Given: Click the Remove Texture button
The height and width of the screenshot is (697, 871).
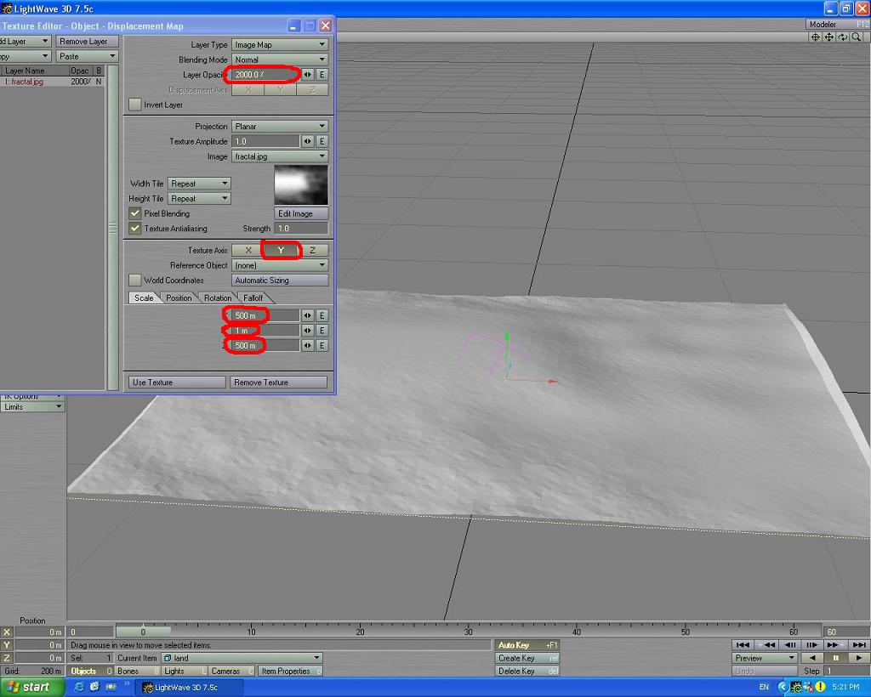Looking at the screenshot, I should pyautogui.click(x=279, y=382).
